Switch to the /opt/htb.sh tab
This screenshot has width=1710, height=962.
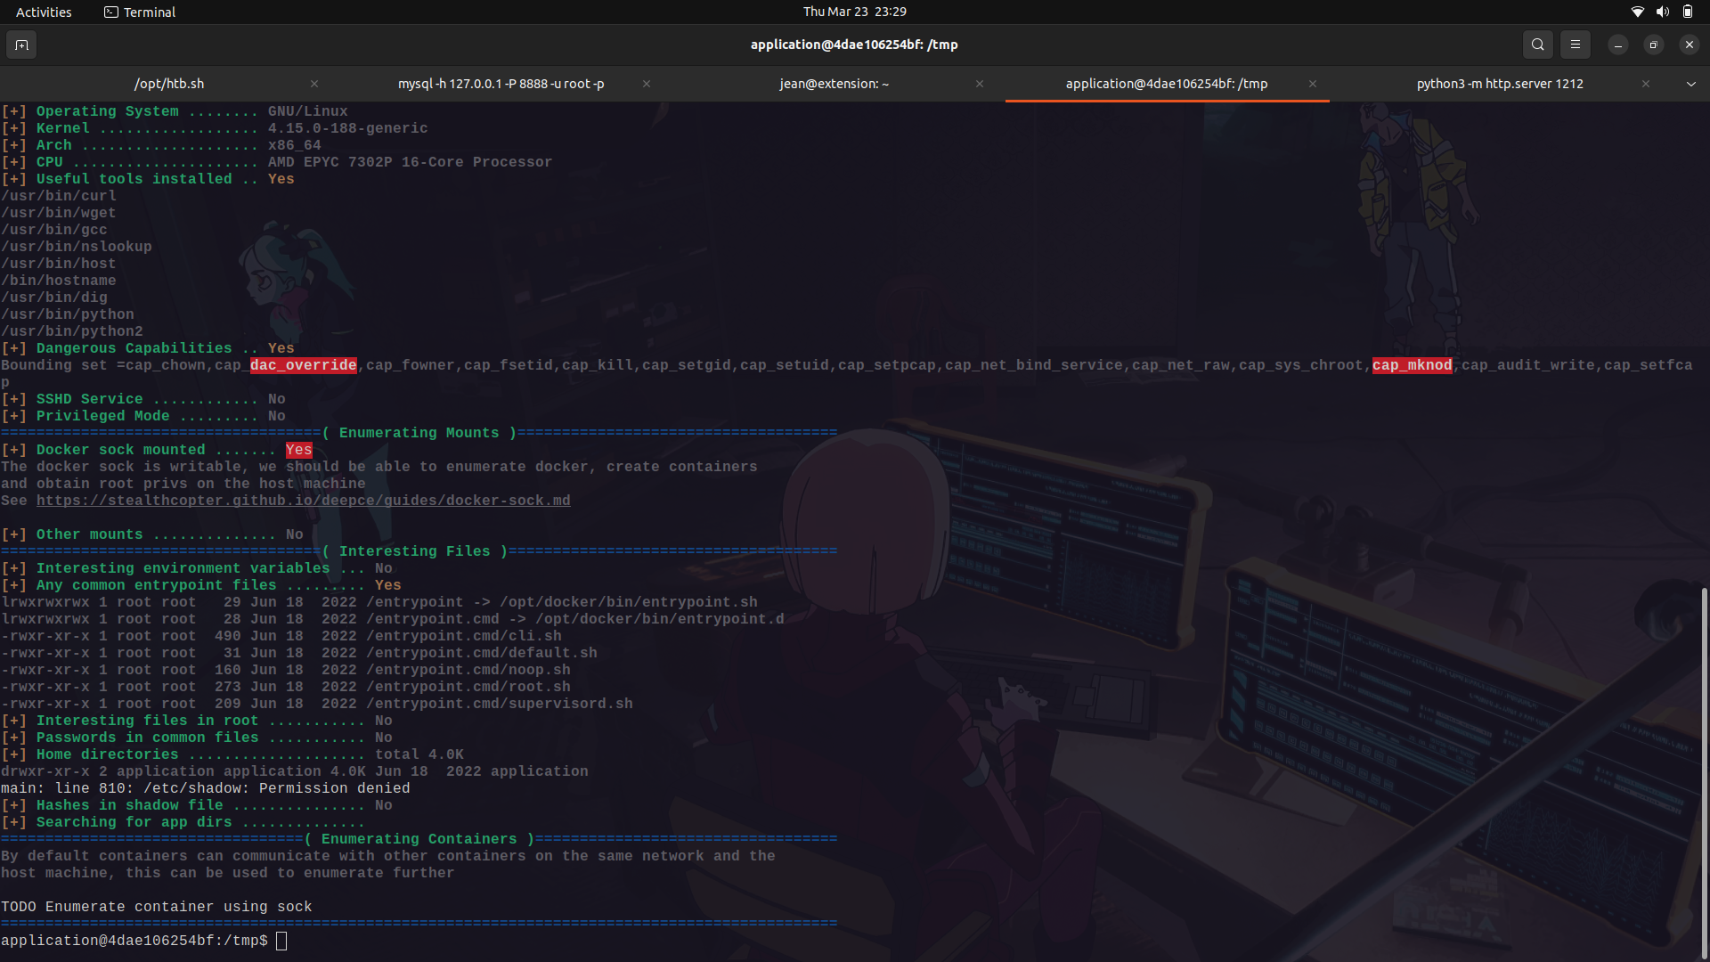point(168,84)
